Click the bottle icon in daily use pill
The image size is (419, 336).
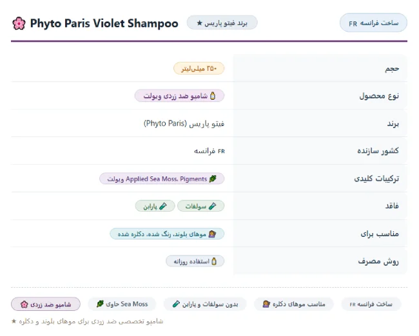click(x=214, y=261)
